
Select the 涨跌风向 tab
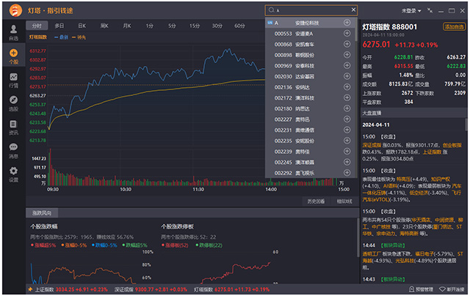(42, 213)
